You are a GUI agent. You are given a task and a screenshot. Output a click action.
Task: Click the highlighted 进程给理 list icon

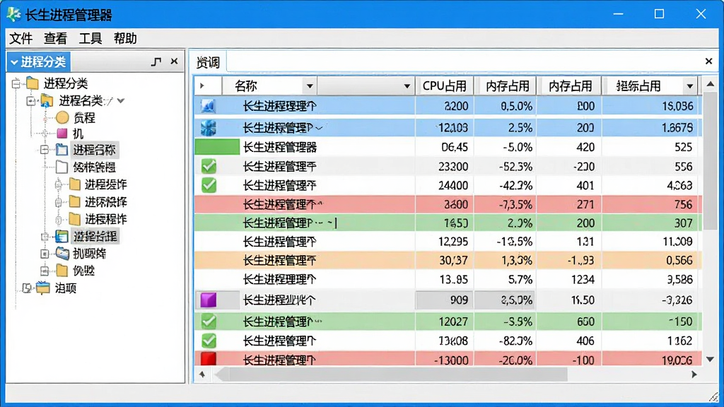click(62, 236)
